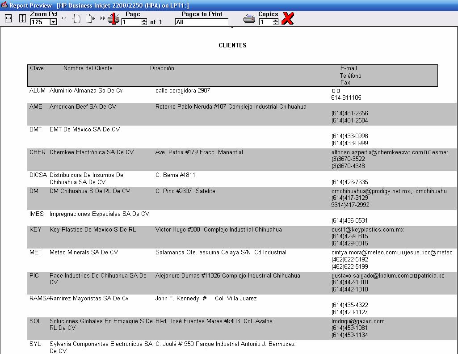Select Aluminio Almanza Sa De Cv
The width and height of the screenshot is (458, 354).
coord(86,91)
